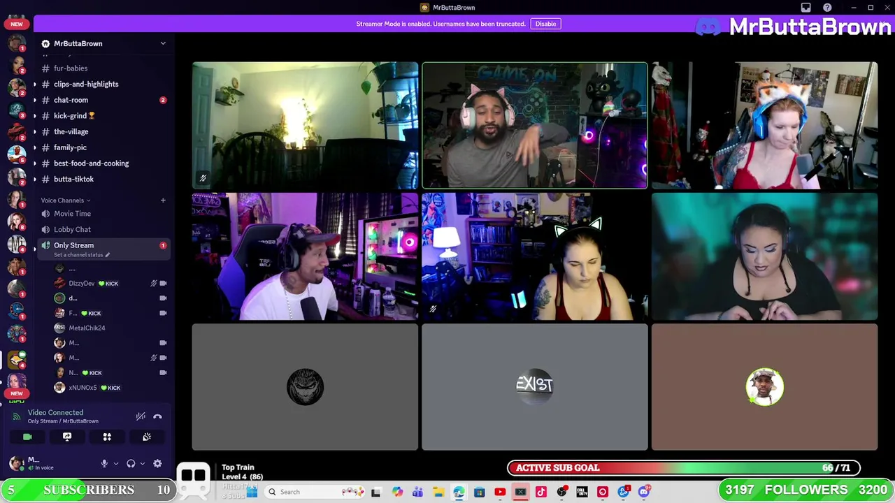Click the camera icon beside DizzyDev

[163, 283]
